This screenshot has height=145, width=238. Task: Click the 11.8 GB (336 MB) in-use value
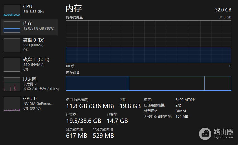90,106
